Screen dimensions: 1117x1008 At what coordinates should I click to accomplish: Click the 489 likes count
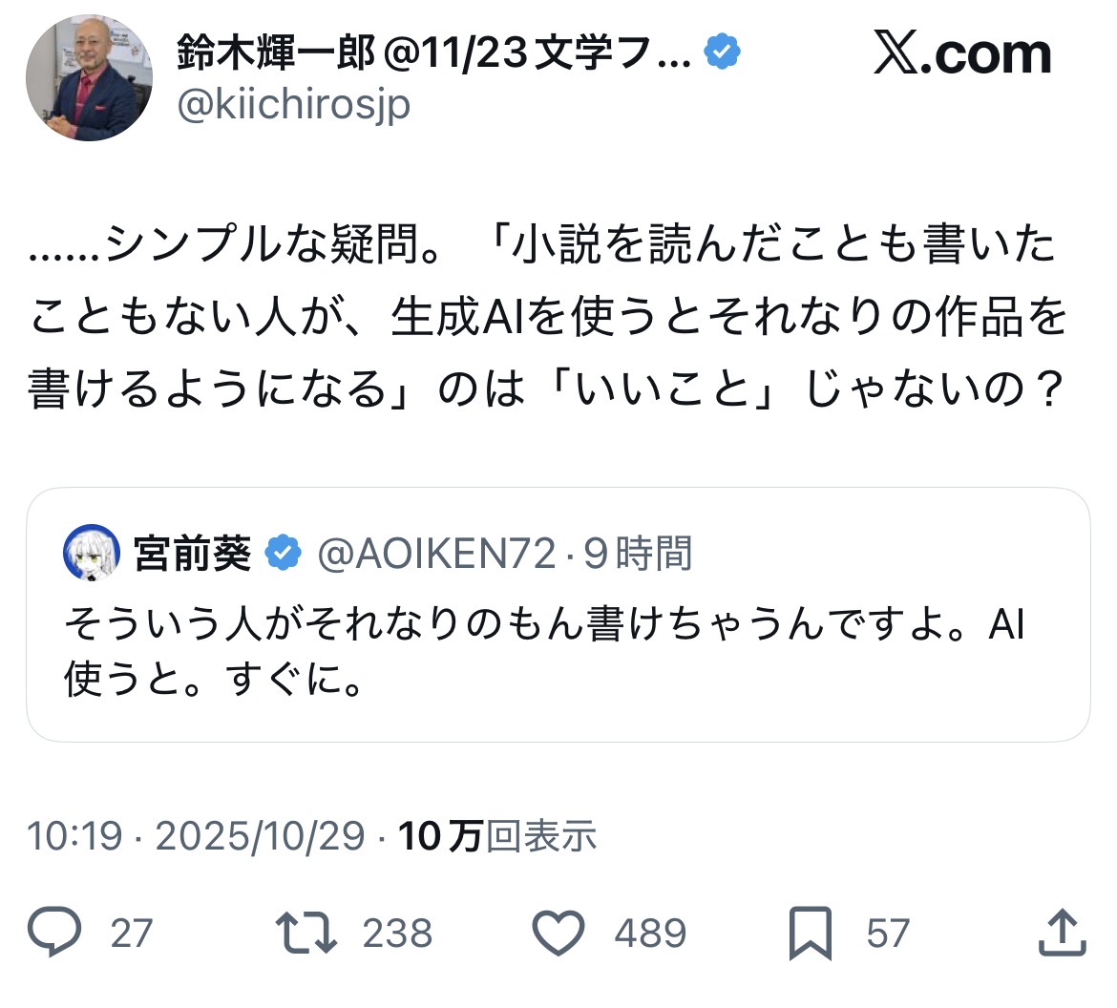650,933
